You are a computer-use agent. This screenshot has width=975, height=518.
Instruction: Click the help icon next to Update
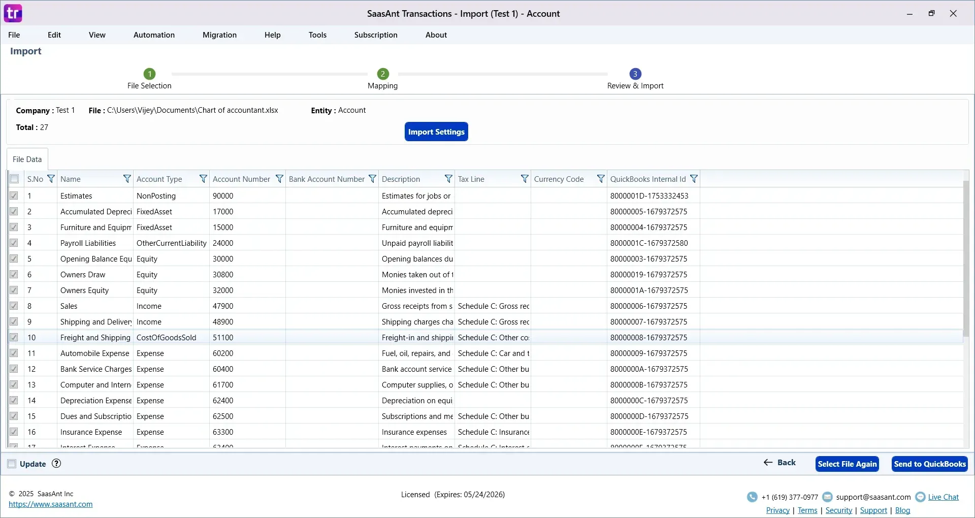click(x=56, y=463)
